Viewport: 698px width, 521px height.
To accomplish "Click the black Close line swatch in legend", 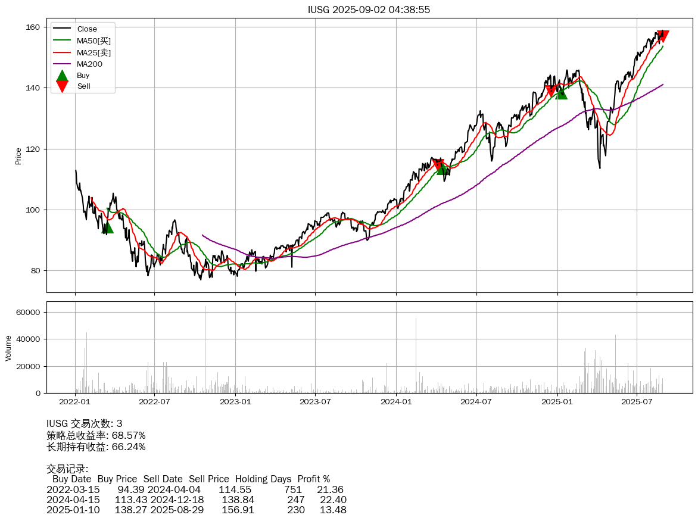I will (62, 29).
